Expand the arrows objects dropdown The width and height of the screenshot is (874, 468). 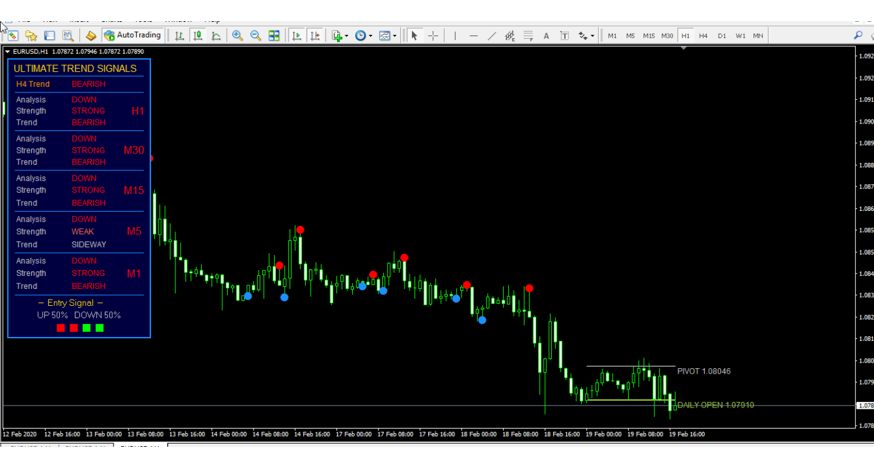pos(586,36)
